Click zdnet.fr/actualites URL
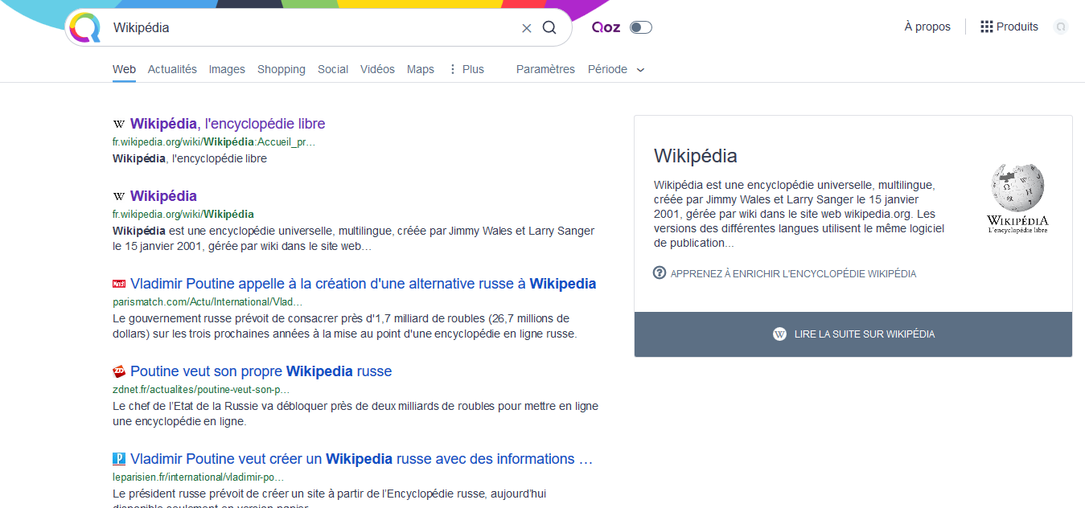This screenshot has height=508, width=1085. [201, 390]
